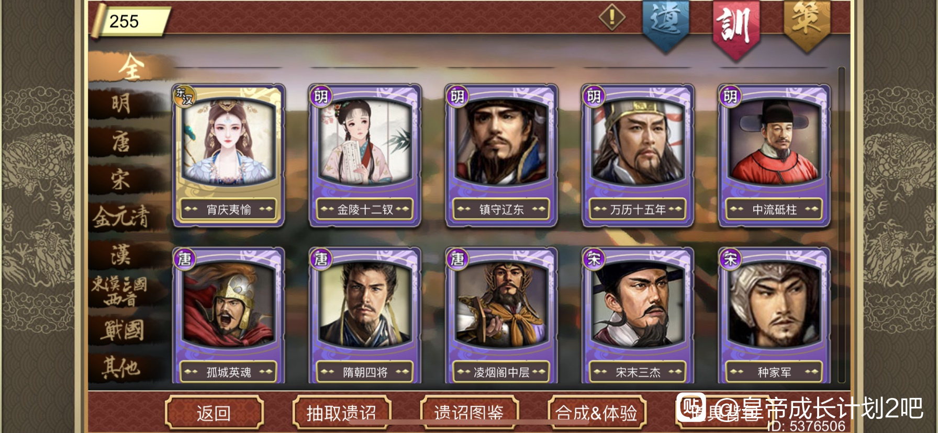The height and width of the screenshot is (433, 938).
Task: Select the 全 (all) filter tab
Action: [x=131, y=67]
